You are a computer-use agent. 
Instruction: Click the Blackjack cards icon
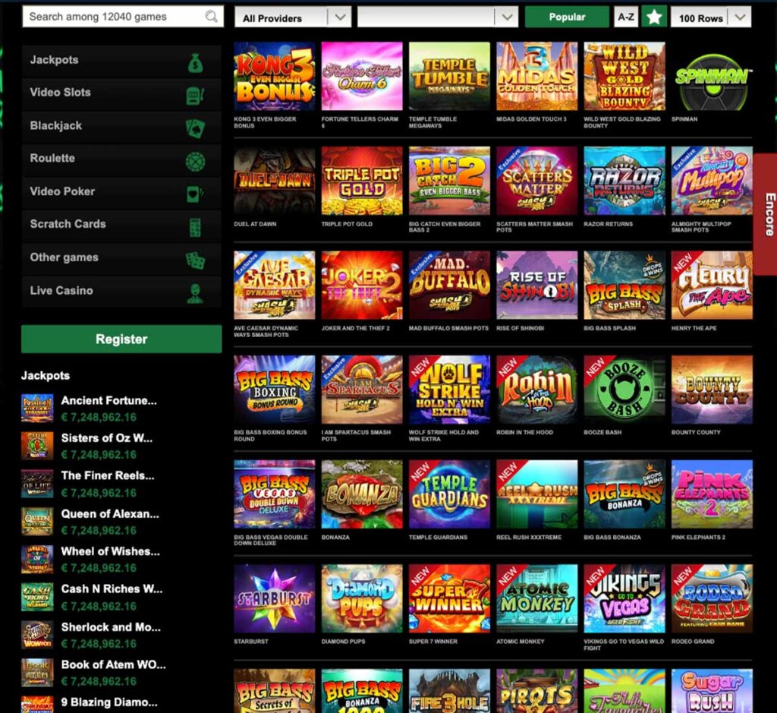(195, 128)
